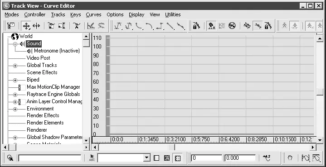Image resolution: width=326 pixels, height=167 pixels.
Task: Toggle Show Biped Rotation Curves
Action: tap(295, 26)
